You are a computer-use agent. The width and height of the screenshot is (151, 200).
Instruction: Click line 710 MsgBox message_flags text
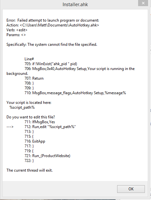(75, 93)
